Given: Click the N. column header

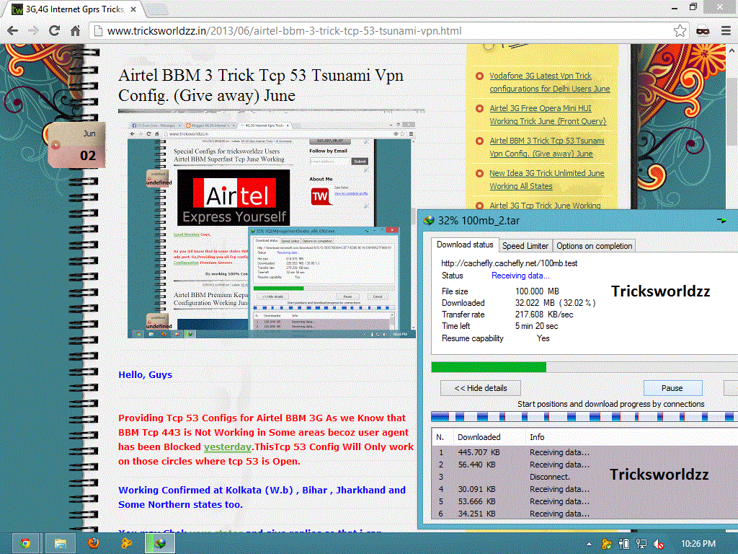Looking at the screenshot, I should point(443,437).
